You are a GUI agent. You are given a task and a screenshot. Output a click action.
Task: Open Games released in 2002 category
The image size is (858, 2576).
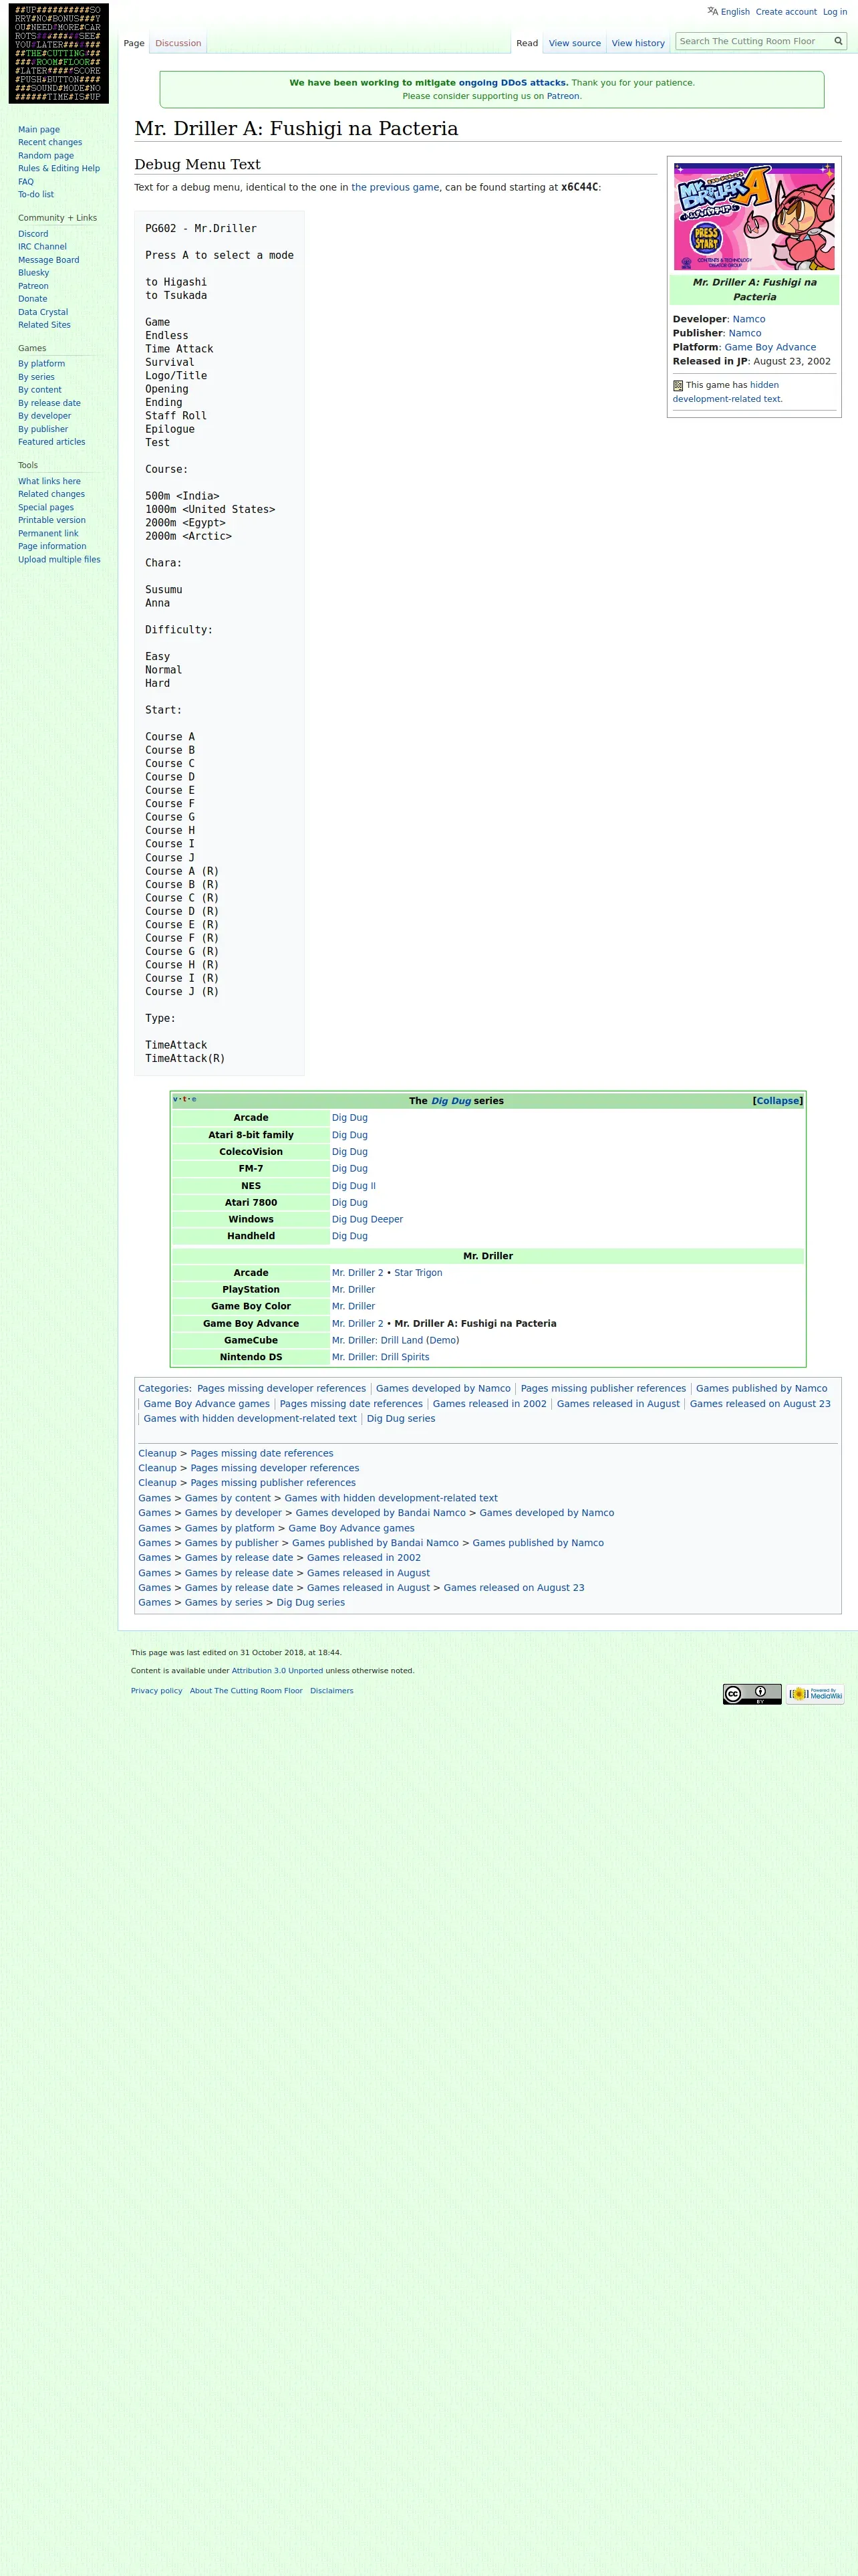coord(489,1404)
